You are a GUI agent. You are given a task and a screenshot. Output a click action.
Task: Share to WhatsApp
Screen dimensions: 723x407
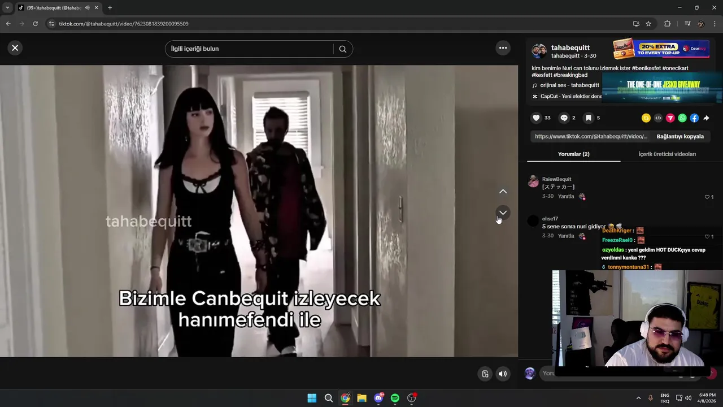click(682, 118)
